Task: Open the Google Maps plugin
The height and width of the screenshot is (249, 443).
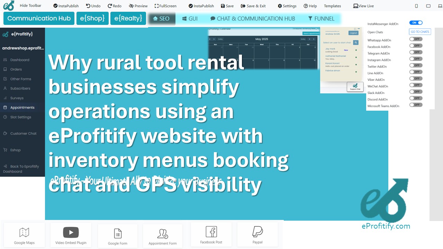Action: pyautogui.click(x=24, y=234)
